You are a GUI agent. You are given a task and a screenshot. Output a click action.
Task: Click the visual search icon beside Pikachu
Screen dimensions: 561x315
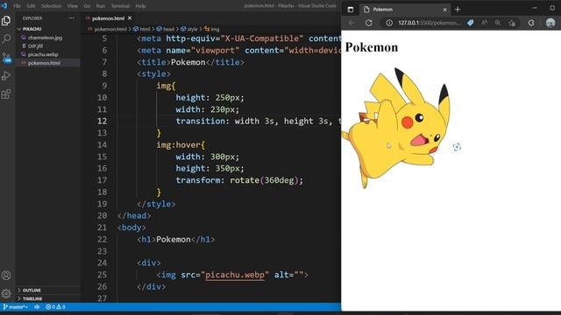(457, 147)
